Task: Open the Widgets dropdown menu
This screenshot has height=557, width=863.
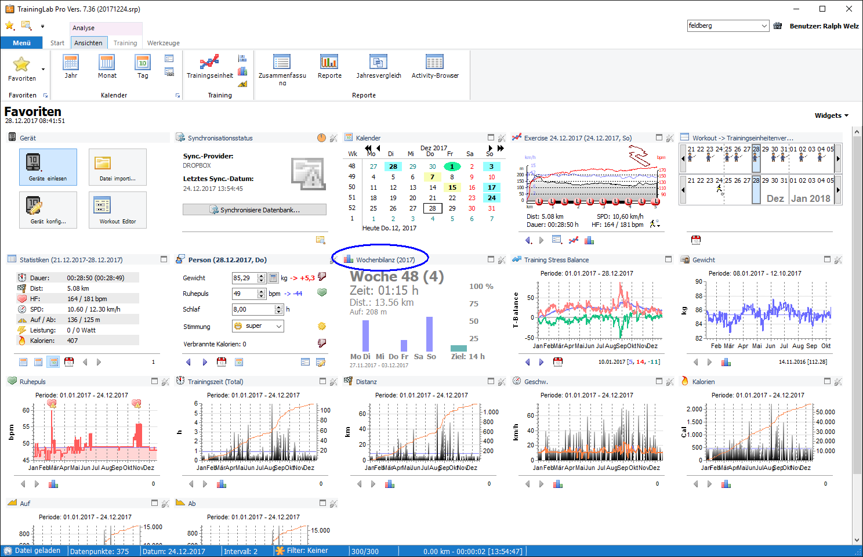Action: pos(831,115)
